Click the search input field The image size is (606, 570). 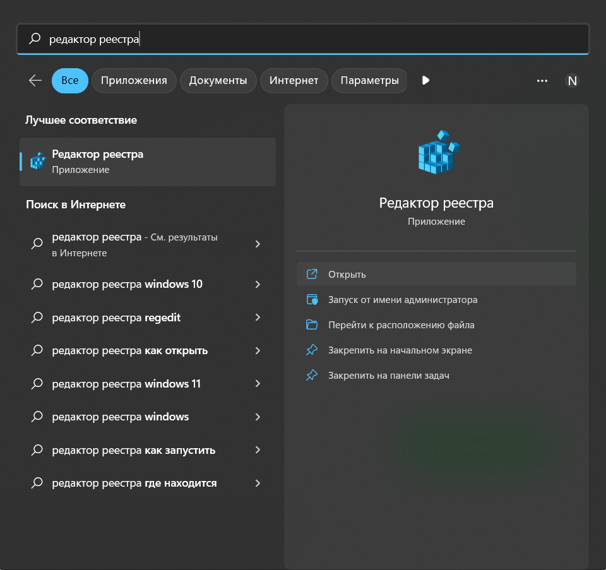pos(303,39)
